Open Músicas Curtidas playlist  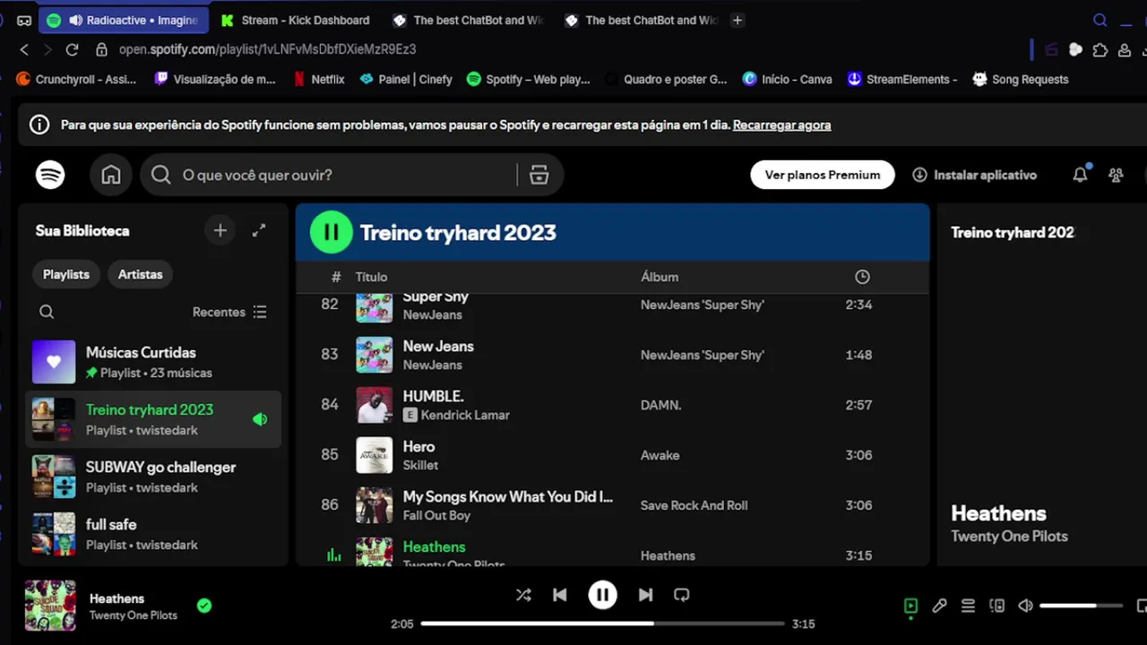154,362
